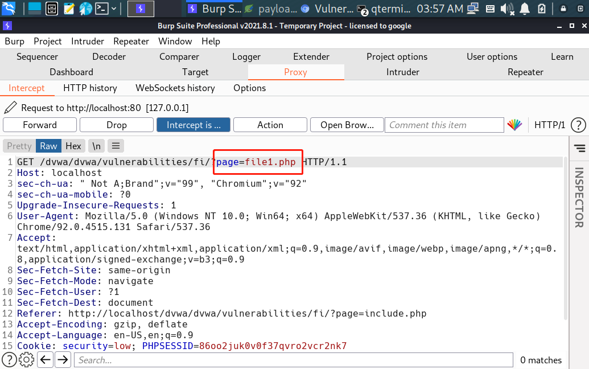
Task: Open the Kali Linux applications menu
Action: click(x=9, y=8)
